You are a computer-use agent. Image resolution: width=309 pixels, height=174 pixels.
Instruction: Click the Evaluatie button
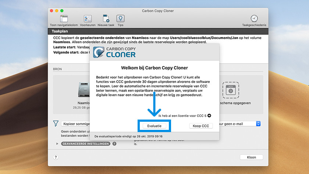154,126
